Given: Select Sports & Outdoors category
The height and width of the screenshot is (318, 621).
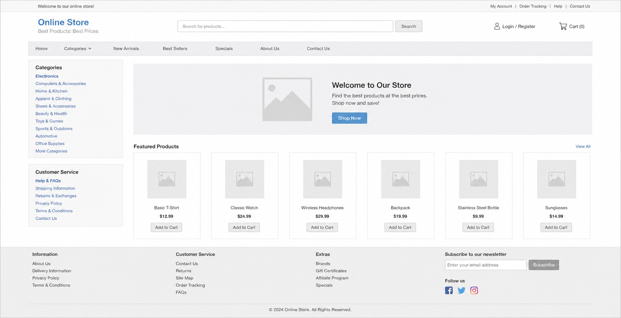Looking at the screenshot, I should tap(54, 129).
